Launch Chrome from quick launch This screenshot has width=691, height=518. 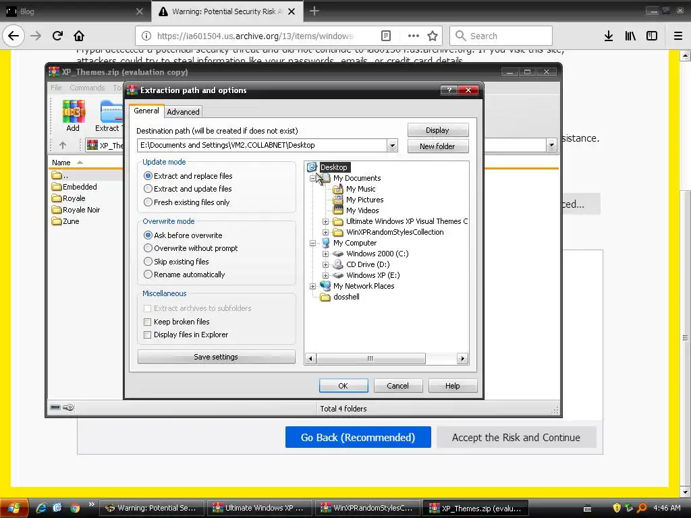coord(75,508)
